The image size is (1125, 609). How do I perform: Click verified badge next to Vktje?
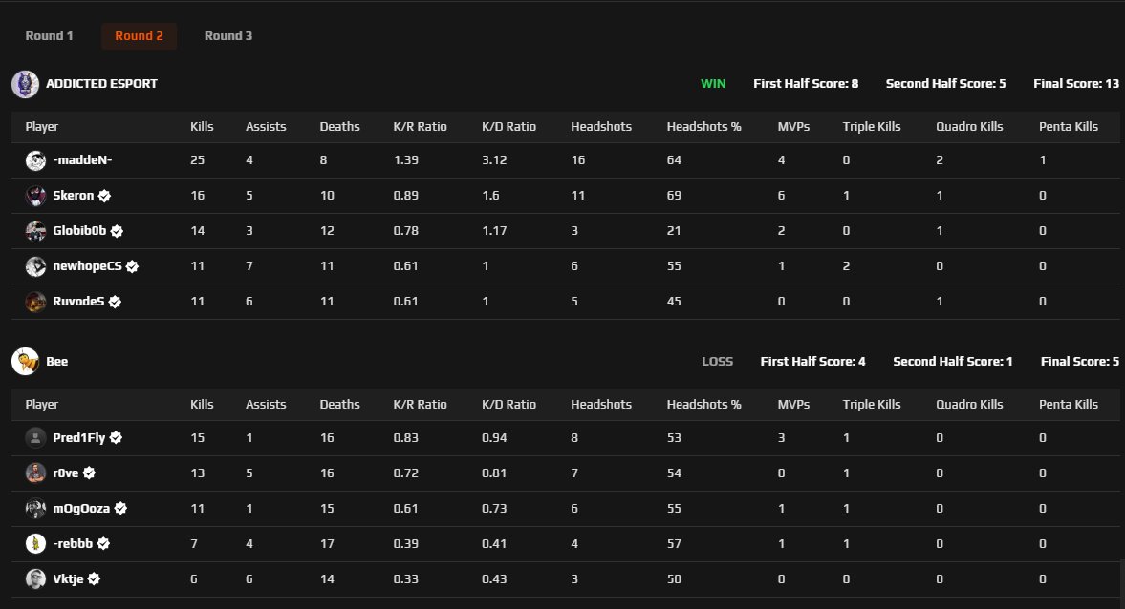click(94, 578)
